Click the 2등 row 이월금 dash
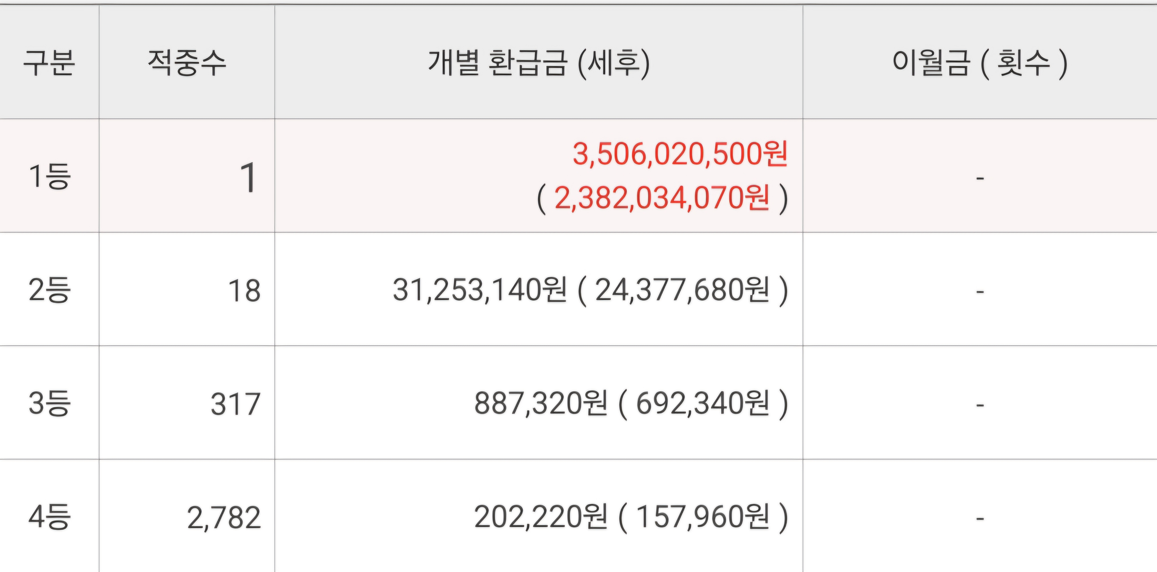The image size is (1157, 572). (980, 292)
